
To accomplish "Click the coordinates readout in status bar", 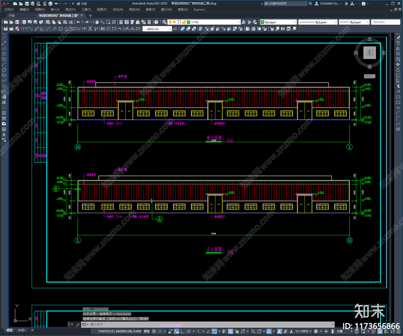I will [x=119, y=331].
